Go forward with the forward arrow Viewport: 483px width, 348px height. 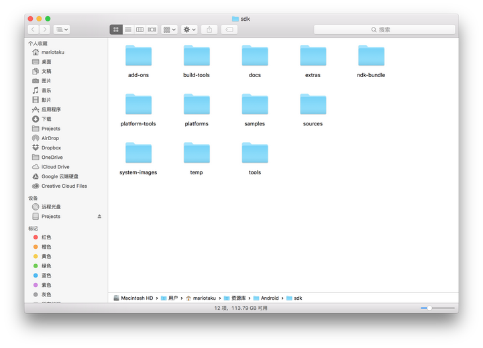[x=45, y=30]
